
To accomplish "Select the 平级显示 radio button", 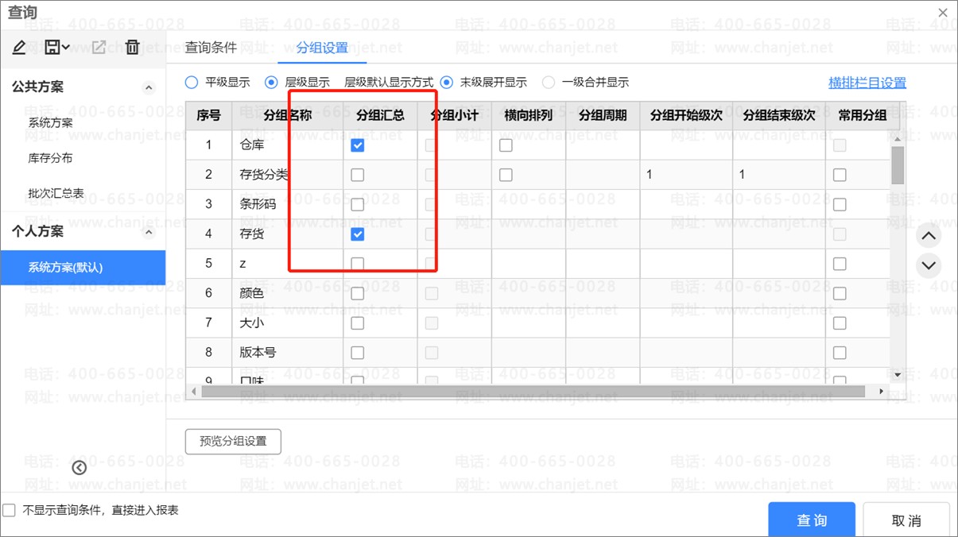I will pos(192,82).
